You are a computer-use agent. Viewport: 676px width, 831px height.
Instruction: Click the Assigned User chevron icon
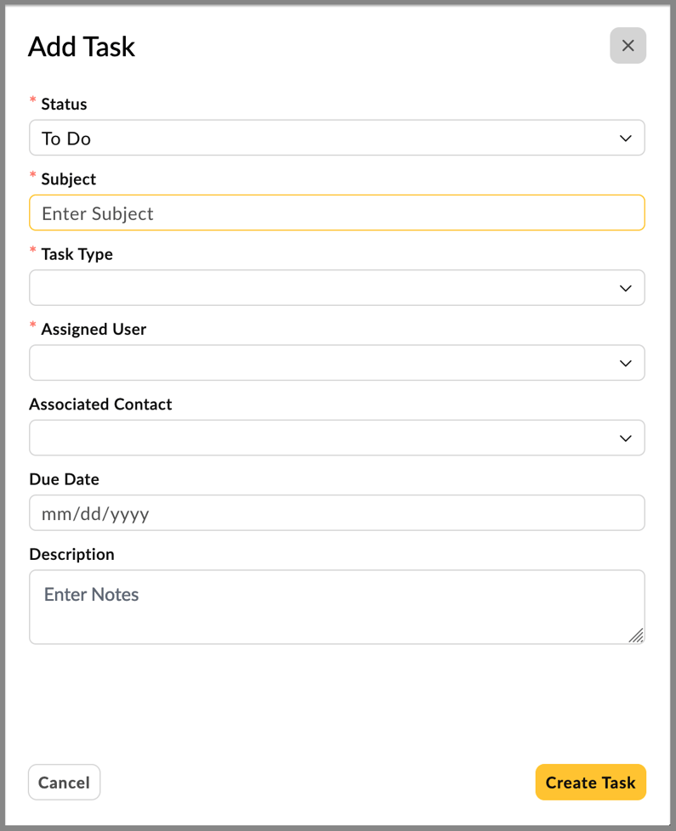tap(626, 363)
